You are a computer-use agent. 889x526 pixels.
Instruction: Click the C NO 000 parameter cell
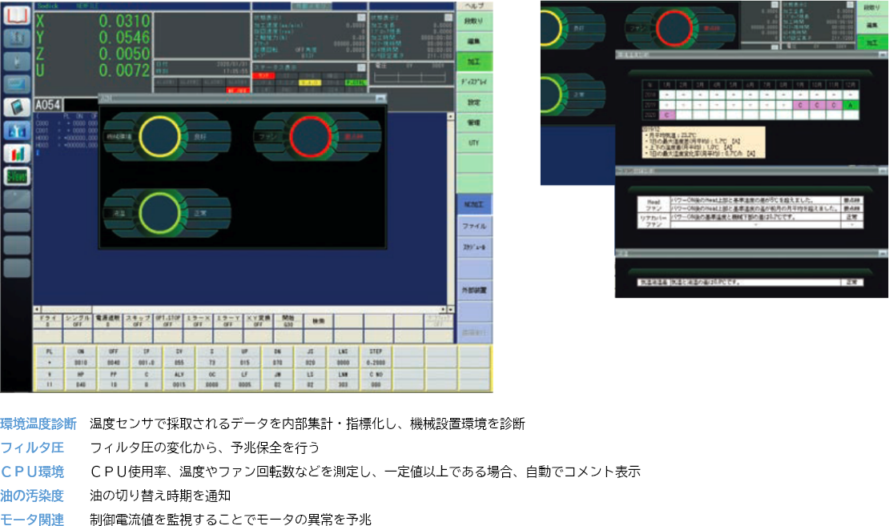376,379
